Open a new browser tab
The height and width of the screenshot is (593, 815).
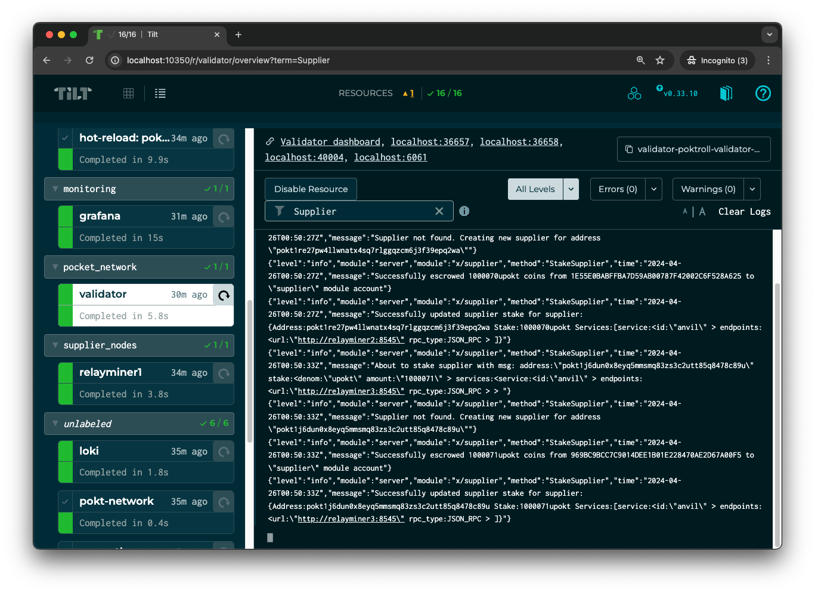(x=238, y=35)
